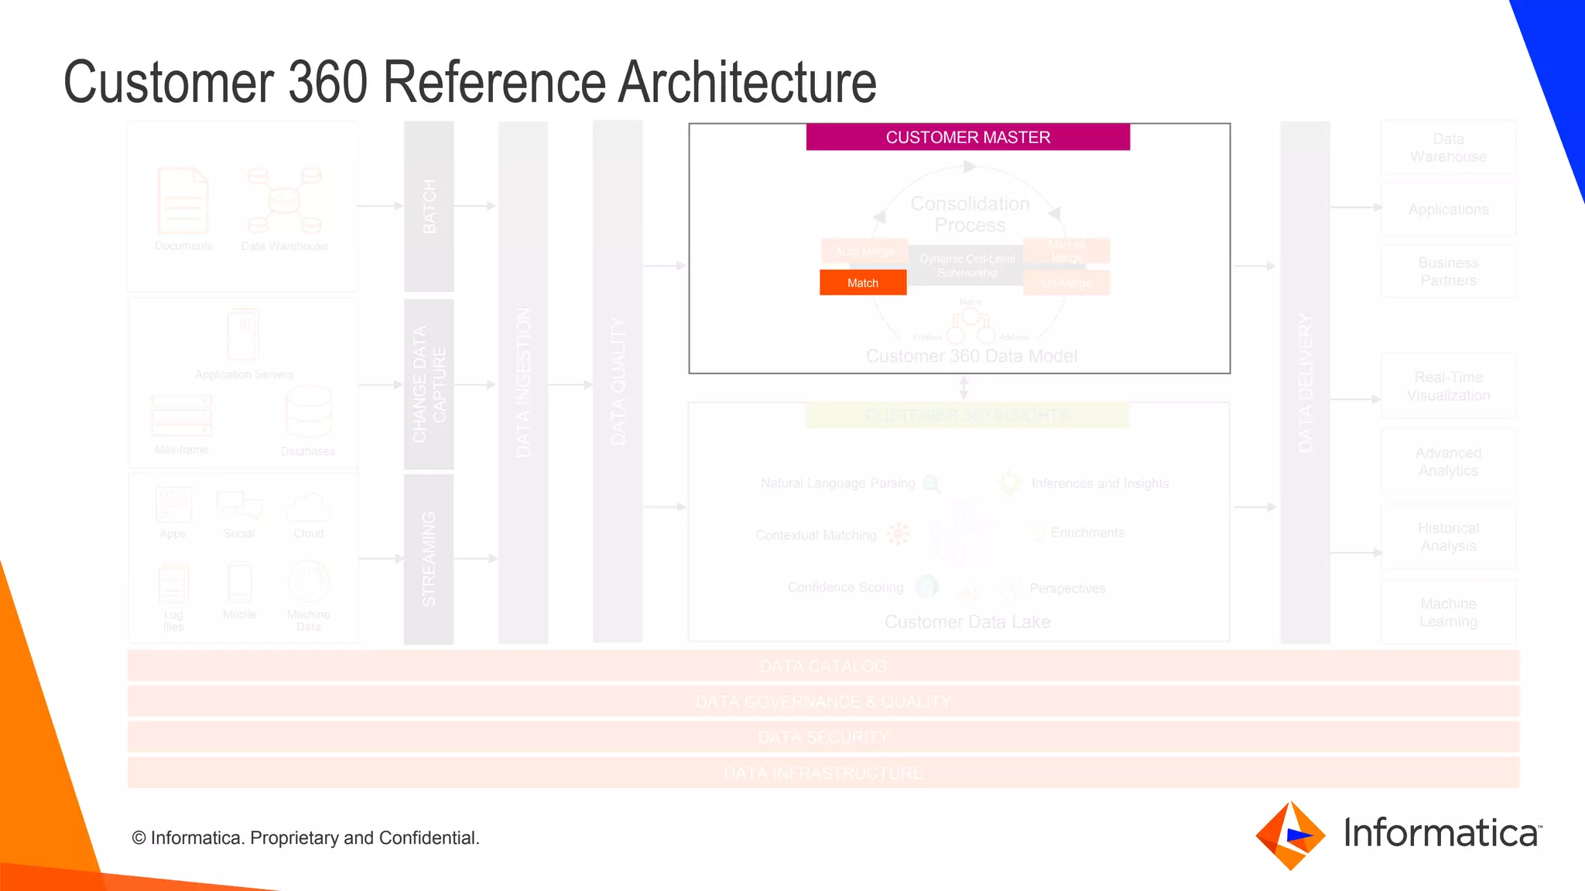
Task: Click the Mobile device icon
Action: (239, 582)
